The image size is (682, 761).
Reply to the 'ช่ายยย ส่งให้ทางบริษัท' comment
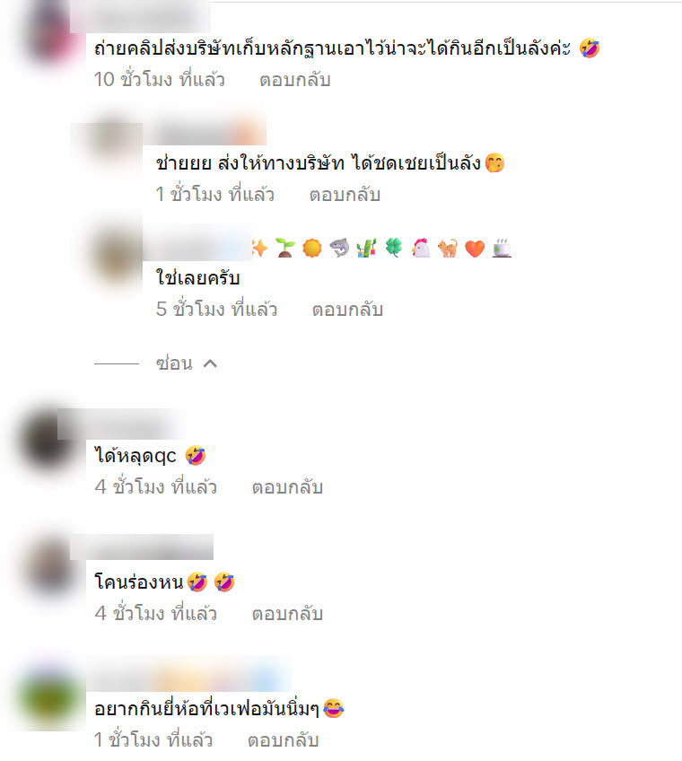[x=345, y=195]
